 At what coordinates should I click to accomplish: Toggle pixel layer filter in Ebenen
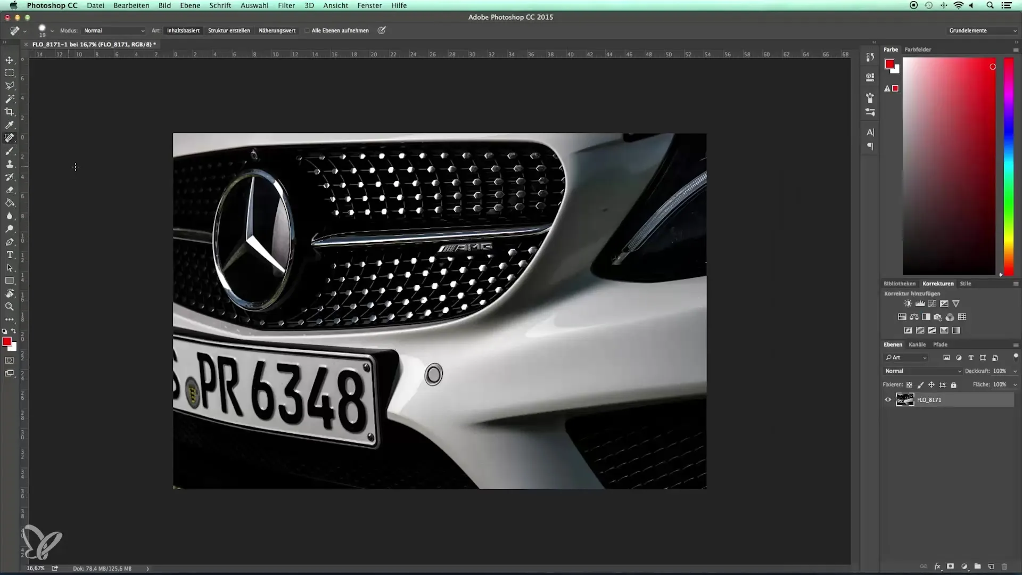click(946, 358)
